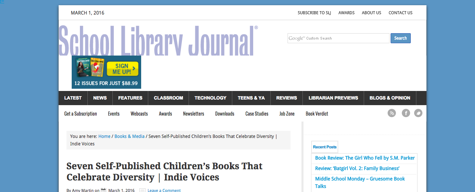Open Case Studies page
Viewport: 475px width, 192px height.
point(257,114)
